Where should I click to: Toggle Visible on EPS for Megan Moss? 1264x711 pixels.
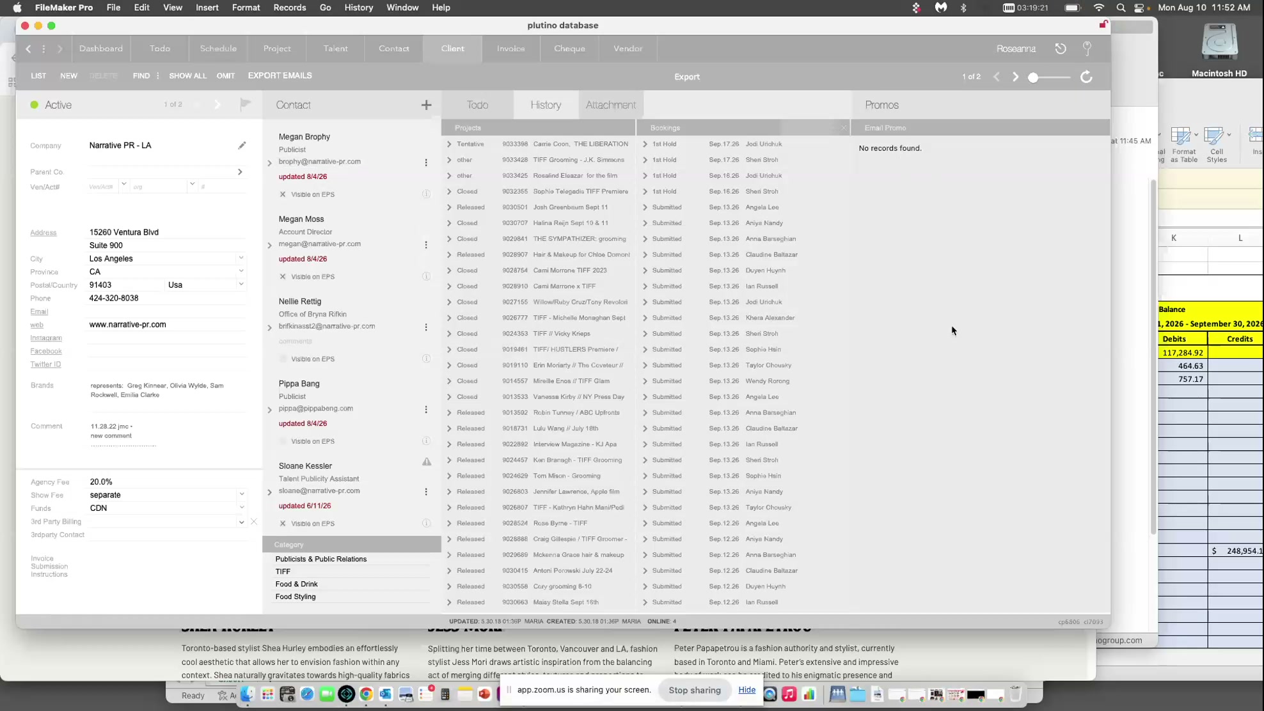click(283, 277)
